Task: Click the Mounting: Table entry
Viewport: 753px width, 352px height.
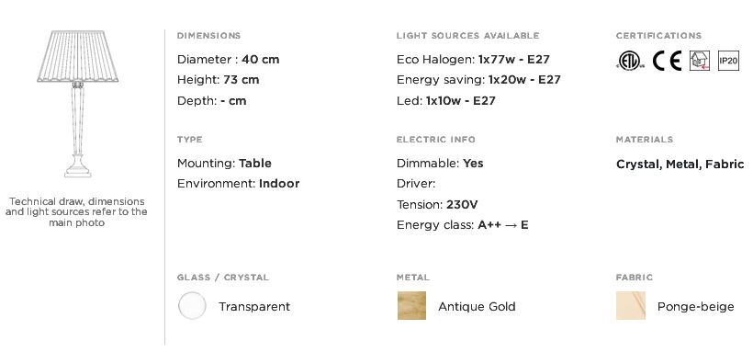Action: point(224,164)
